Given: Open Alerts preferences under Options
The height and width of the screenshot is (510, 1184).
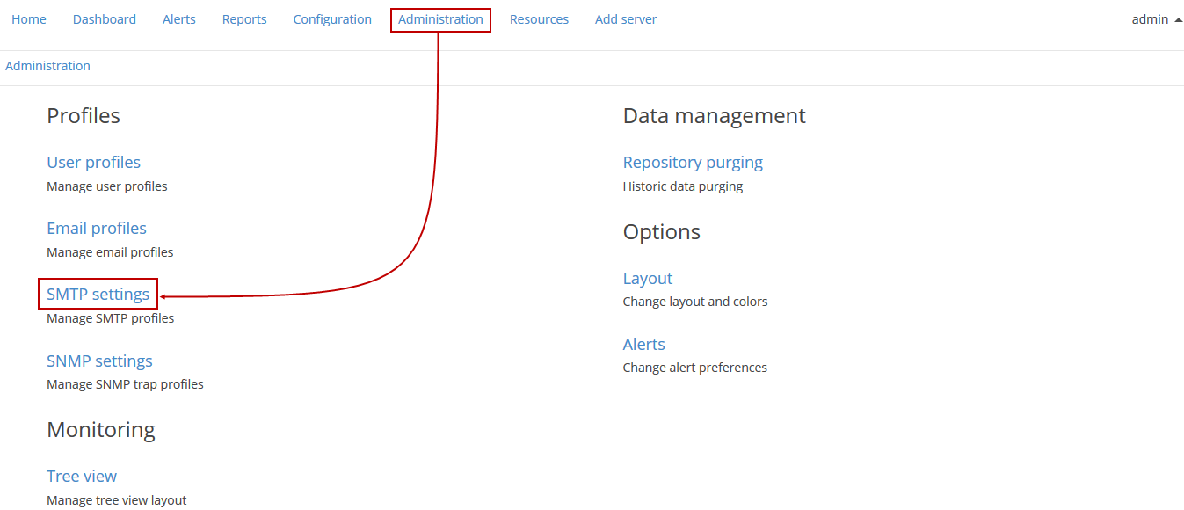Looking at the screenshot, I should [644, 345].
